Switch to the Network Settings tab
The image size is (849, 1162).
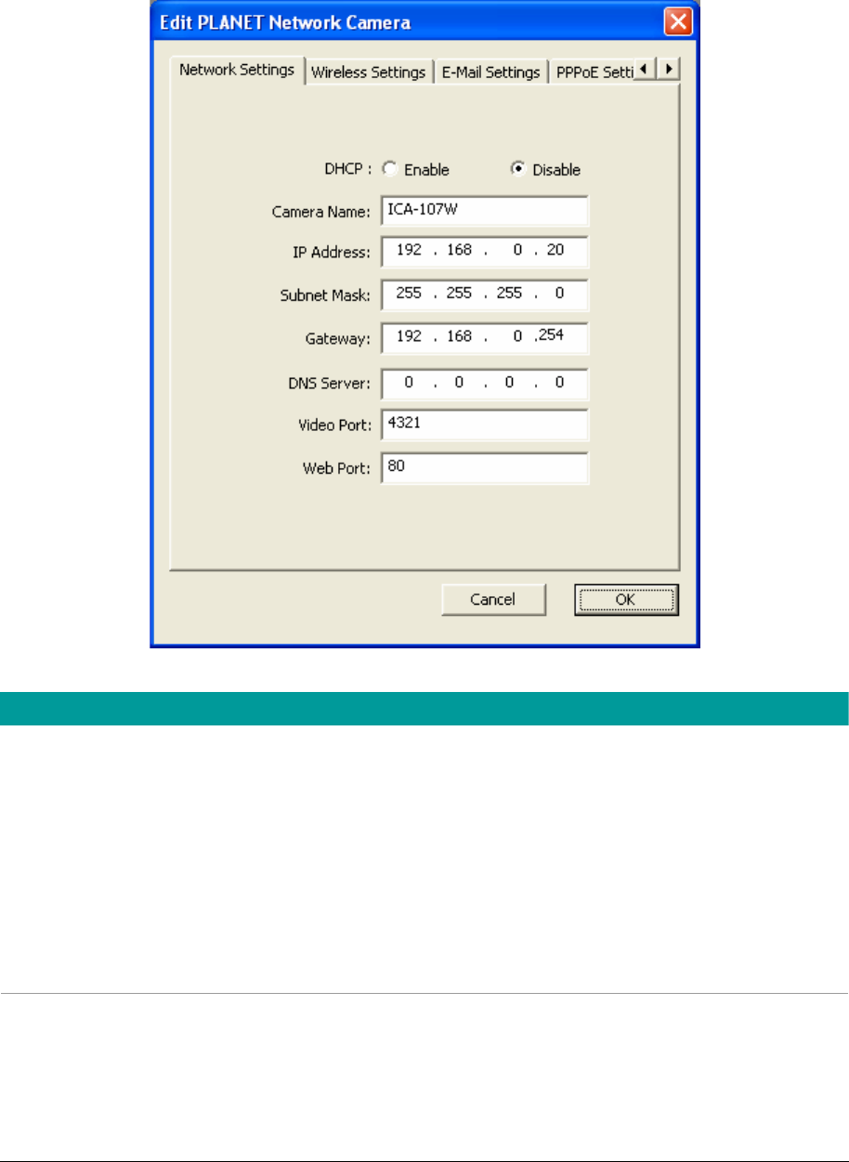click(x=237, y=70)
